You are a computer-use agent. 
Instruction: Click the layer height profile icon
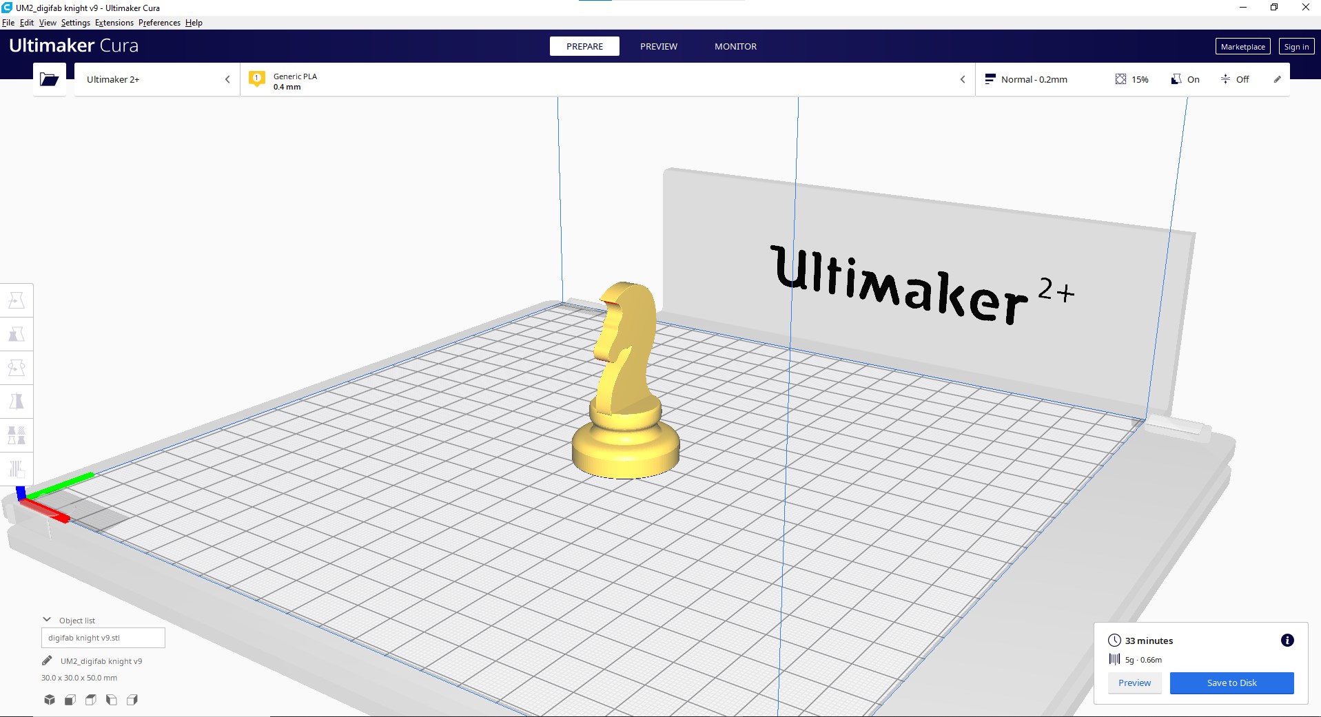point(990,79)
